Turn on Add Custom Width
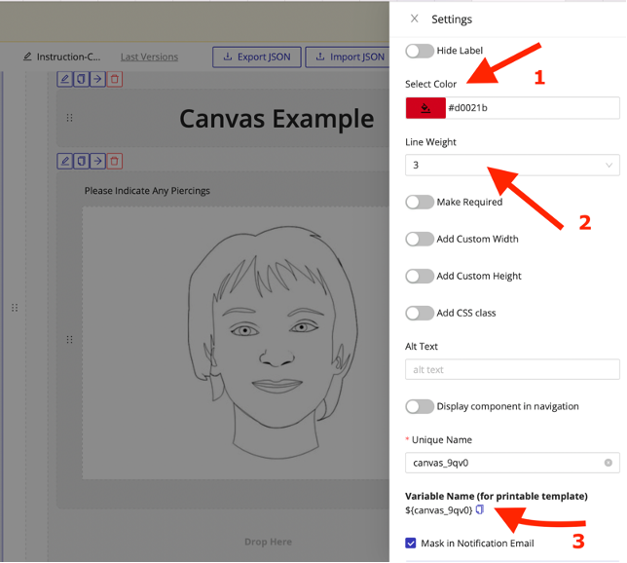This screenshot has height=563, width=627. coord(420,239)
